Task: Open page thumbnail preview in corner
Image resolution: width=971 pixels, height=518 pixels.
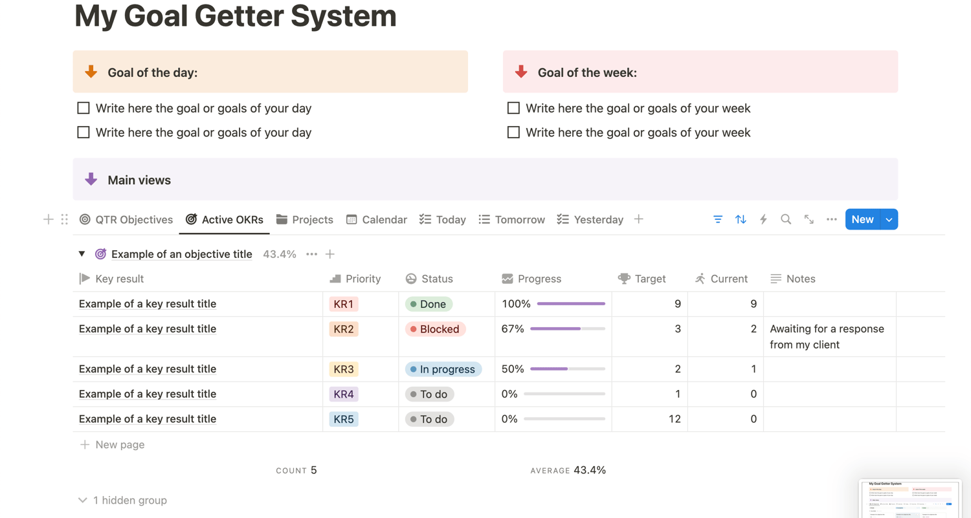Action: 910,499
